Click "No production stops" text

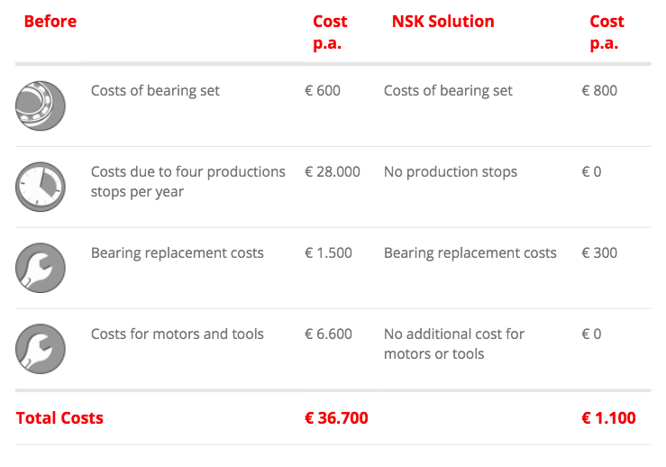click(x=450, y=171)
